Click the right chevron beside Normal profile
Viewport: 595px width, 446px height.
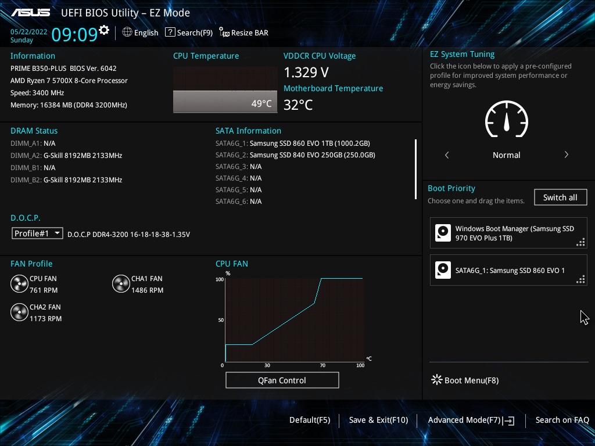click(566, 154)
